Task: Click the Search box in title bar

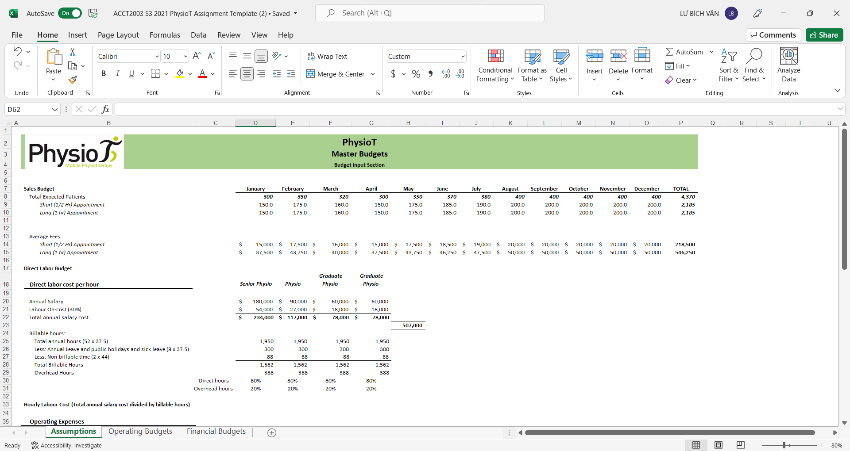Action: (429, 13)
